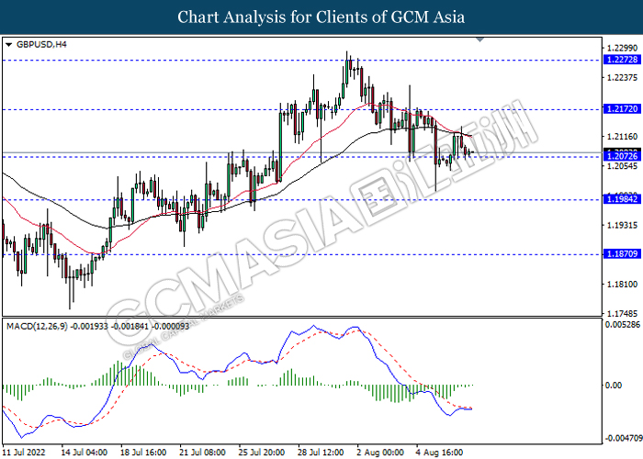Click the 1.20545 price axis value
The height and width of the screenshot is (459, 643).
pyautogui.click(x=622, y=166)
